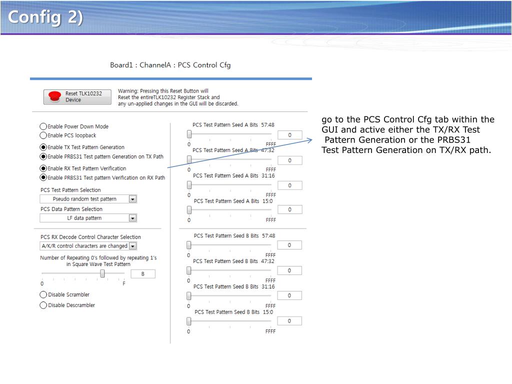Click Seed A Bits 15:0 value field
This screenshot has height=384, width=512.
point(290,209)
